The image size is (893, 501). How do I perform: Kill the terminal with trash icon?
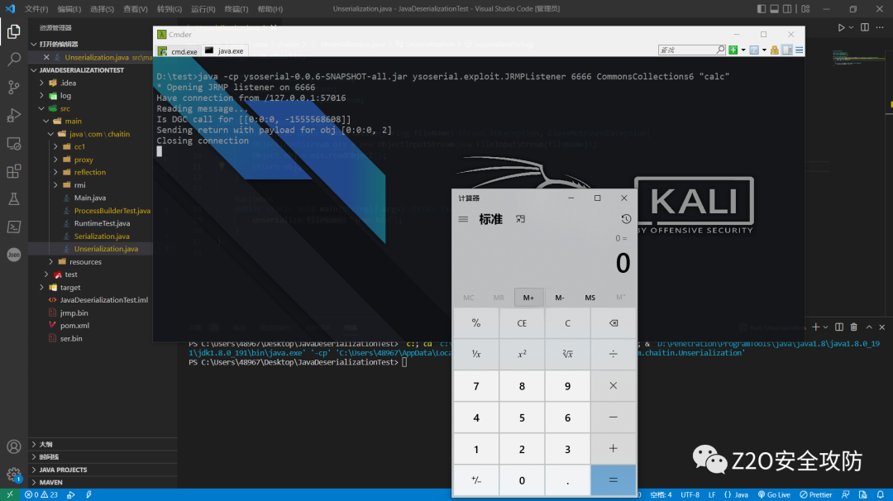pos(853,327)
